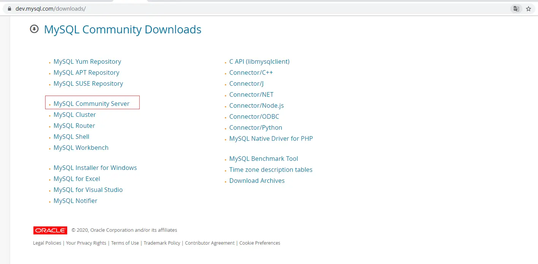Image resolution: width=538 pixels, height=264 pixels.
Task: Open Time zone description tables link
Action: tap(271, 170)
